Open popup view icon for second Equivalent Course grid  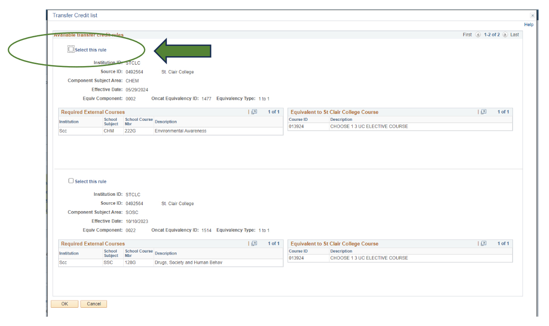coord(484,244)
